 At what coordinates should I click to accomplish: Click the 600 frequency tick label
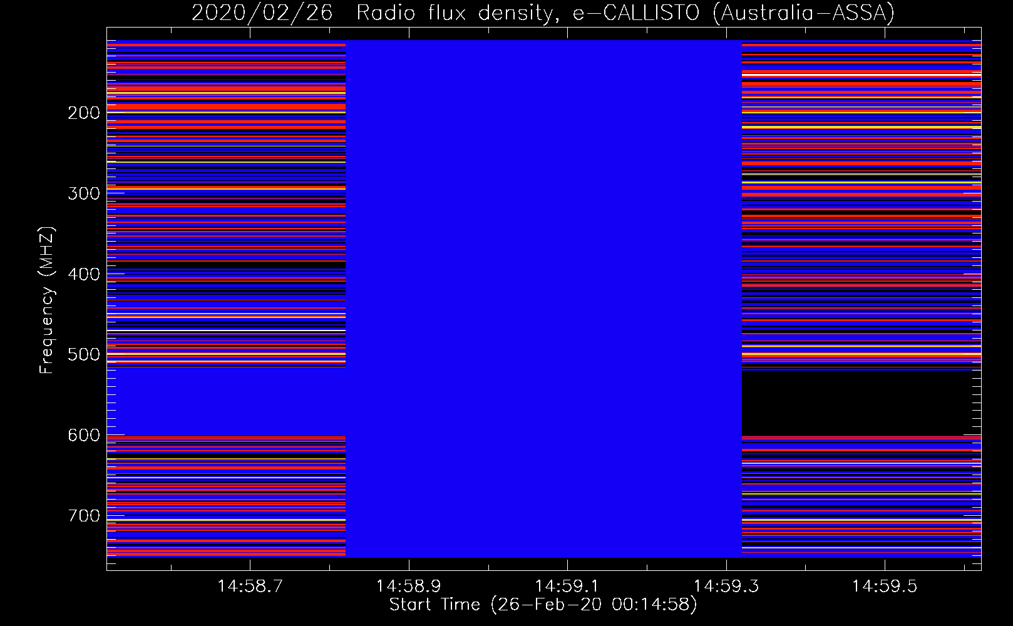pos(84,435)
